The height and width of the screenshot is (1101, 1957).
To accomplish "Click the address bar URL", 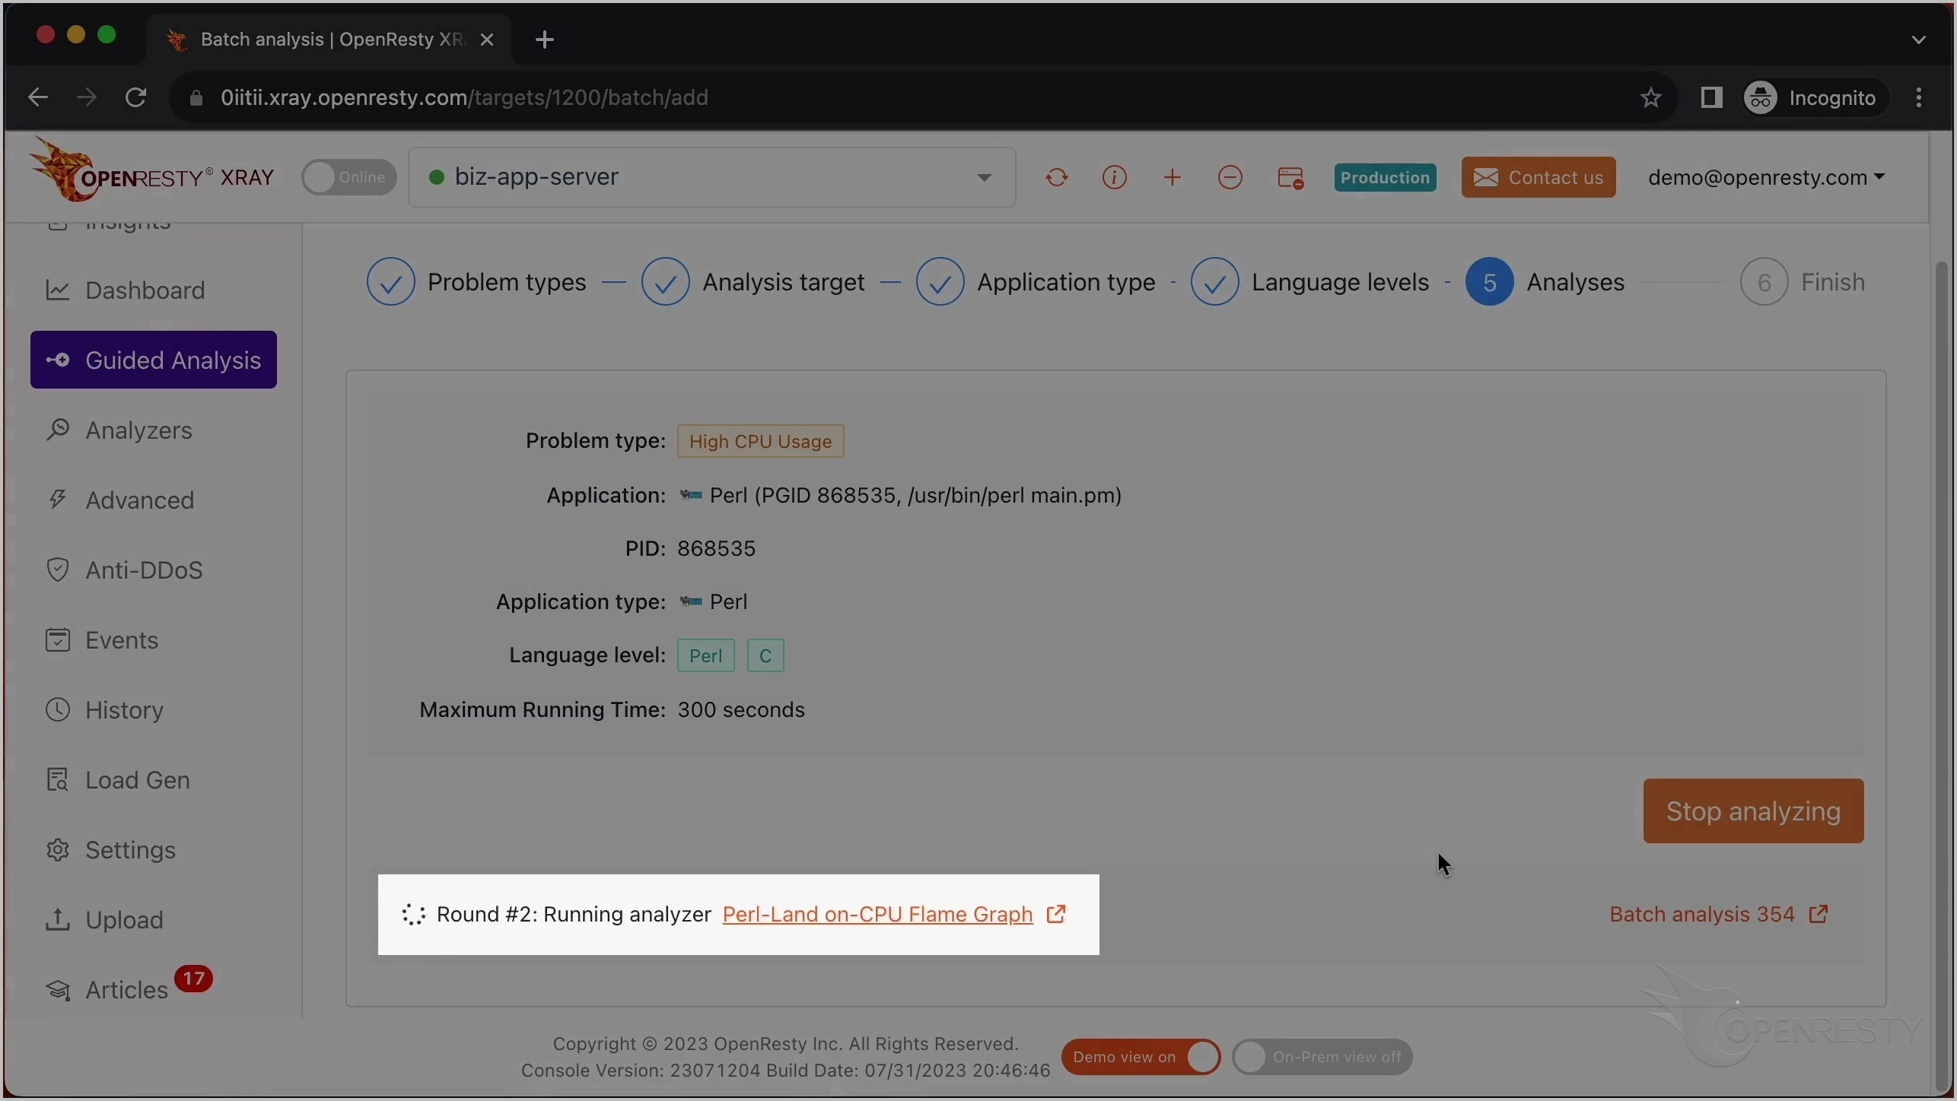I will click(464, 98).
